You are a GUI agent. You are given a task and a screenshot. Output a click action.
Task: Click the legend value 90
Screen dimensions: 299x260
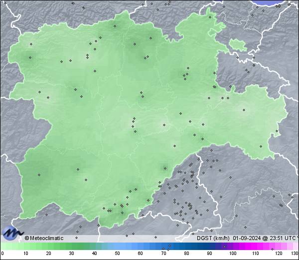point(209,254)
